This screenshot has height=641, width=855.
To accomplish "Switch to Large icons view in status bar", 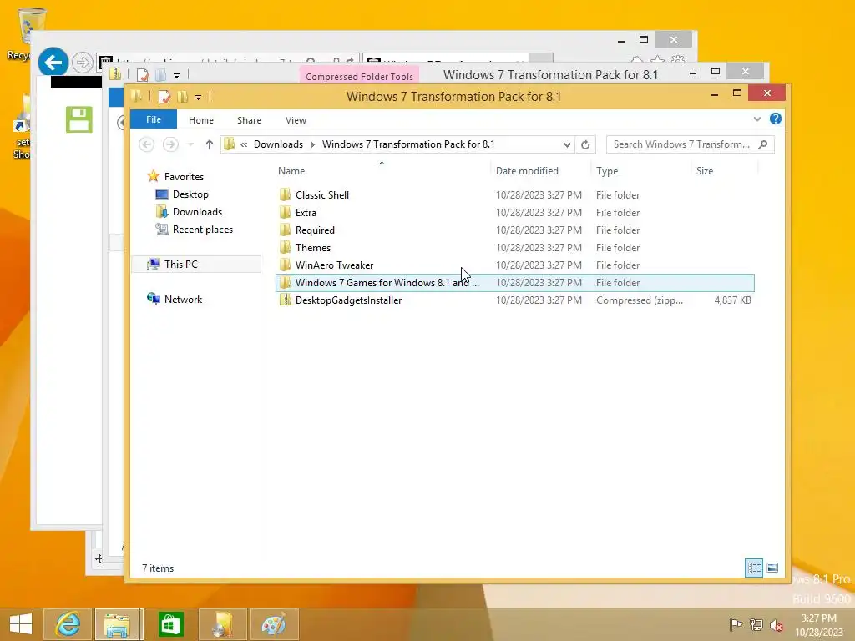I will click(x=772, y=568).
